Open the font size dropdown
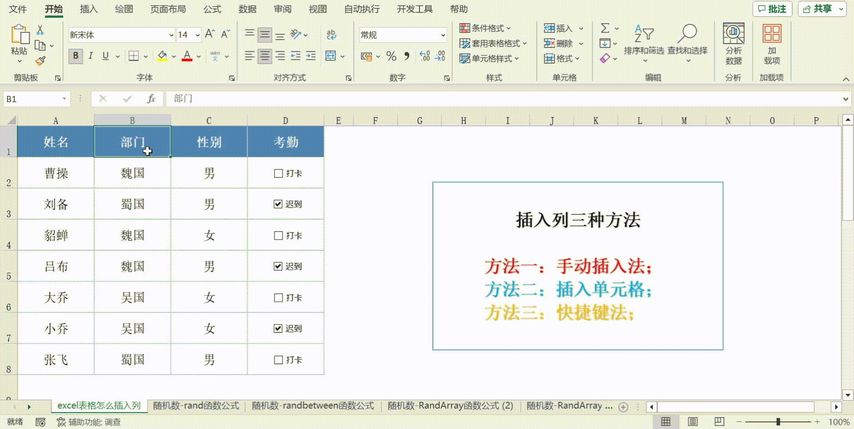This screenshot has height=429, width=854. pyautogui.click(x=198, y=35)
